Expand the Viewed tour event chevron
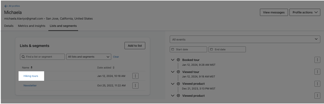Image resolution: width=324 pixels, height=104 pixels. [173, 72]
